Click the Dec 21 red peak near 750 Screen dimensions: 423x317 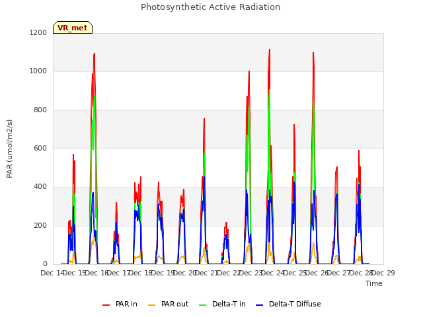tap(204, 119)
